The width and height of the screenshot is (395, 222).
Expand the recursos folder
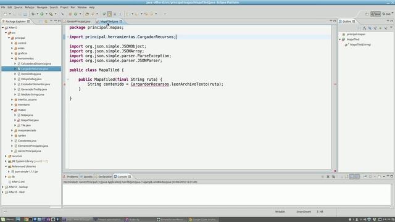point(6,156)
